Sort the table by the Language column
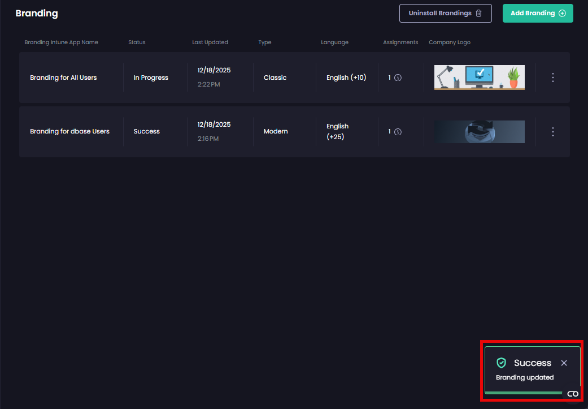 334,42
